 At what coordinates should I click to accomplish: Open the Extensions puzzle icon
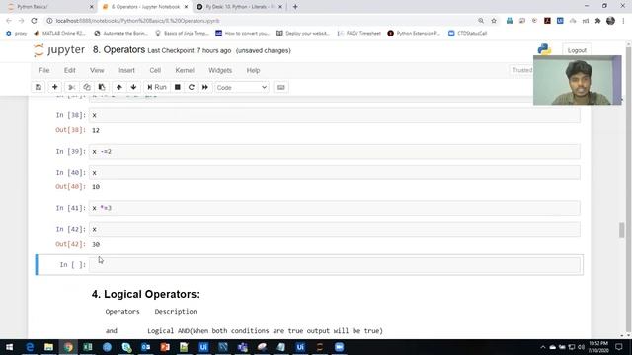597,21
